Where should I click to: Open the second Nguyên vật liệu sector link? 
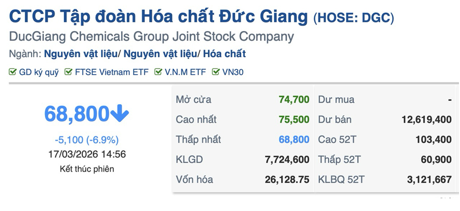point(160,54)
